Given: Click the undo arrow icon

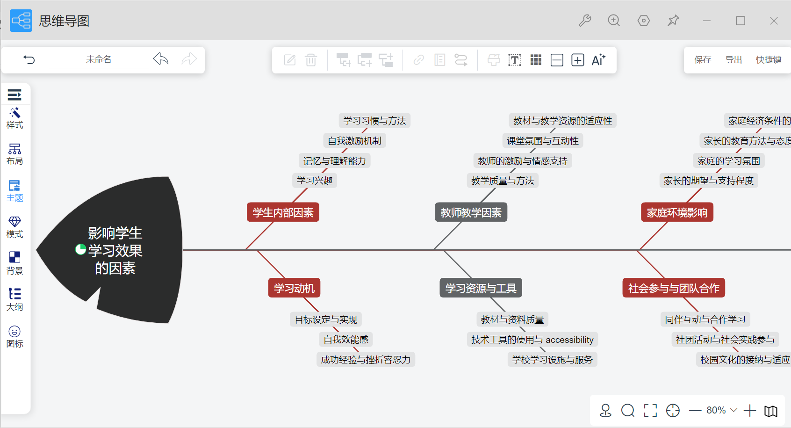Looking at the screenshot, I should [x=161, y=59].
